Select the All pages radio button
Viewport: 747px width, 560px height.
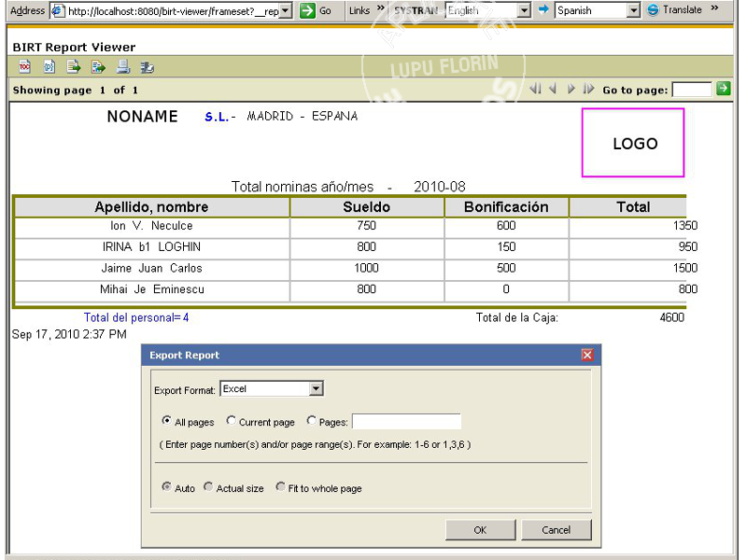pos(166,421)
